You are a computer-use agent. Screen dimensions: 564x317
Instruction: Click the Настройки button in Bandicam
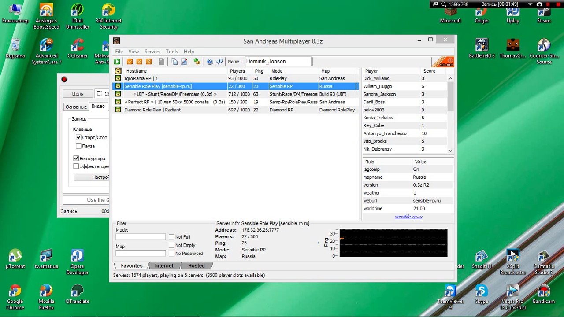click(92, 177)
